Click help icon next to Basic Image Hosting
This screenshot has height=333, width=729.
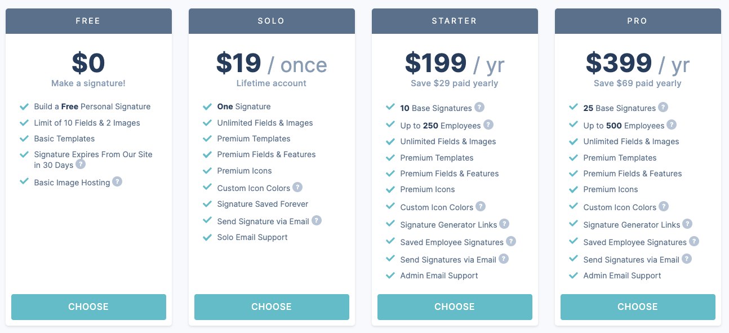[x=117, y=181]
